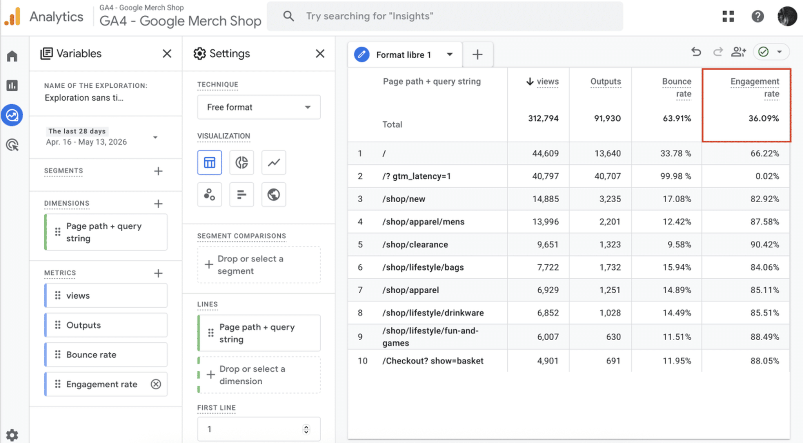803x443 pixels.
Task: Click the pencil icon on Format libre 1
Action: 362,54
